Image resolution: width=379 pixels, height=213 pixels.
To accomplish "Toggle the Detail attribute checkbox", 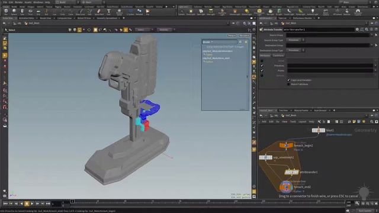I will point(262,60).
